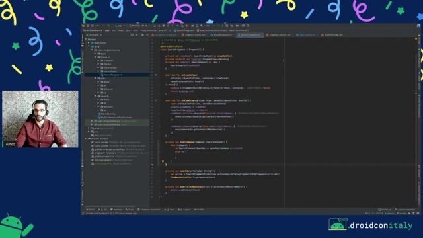The width and height of the screenshot is (423, 238).
Task: Collapse the home.ui package
Action: coord(95,58)
